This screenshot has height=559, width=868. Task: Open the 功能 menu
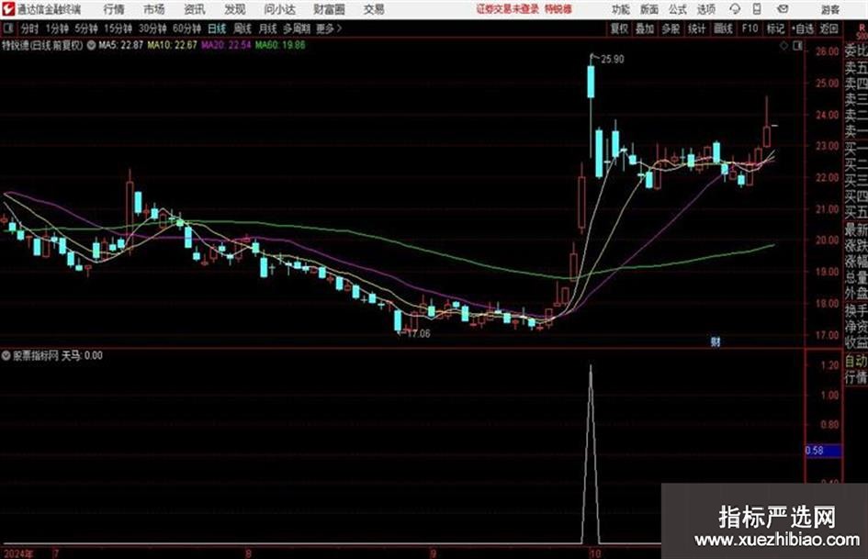[621, 9]
